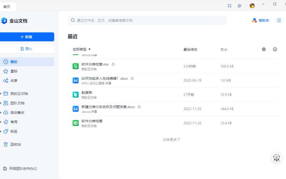Click the 108.0 KB size cell
The width and height of the screenshot is (286, 179).
(x=227, y=66)
